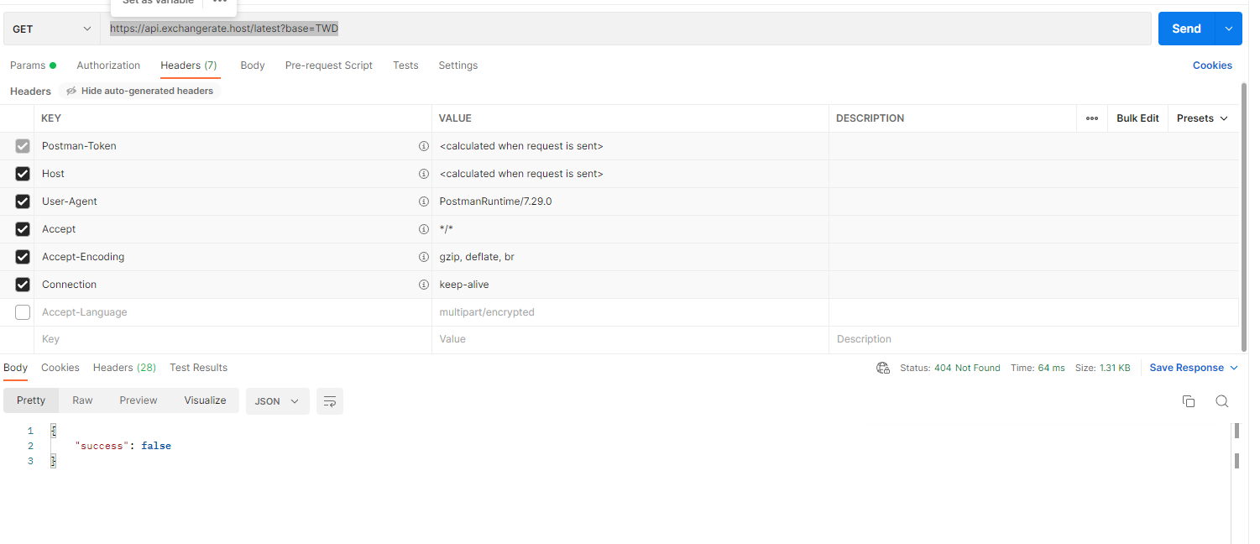Uncheck the Accept header checkbox

pyautogui.click(x=23, y=229)
